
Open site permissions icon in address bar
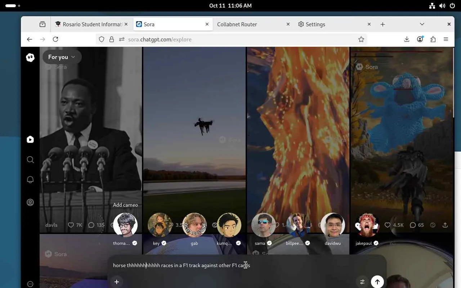click(122, 39)
